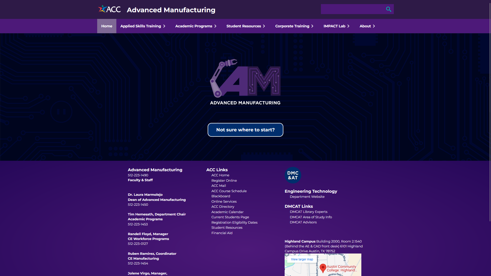
Task: Click the Austin Community College map label
Action: pos(342,269)
